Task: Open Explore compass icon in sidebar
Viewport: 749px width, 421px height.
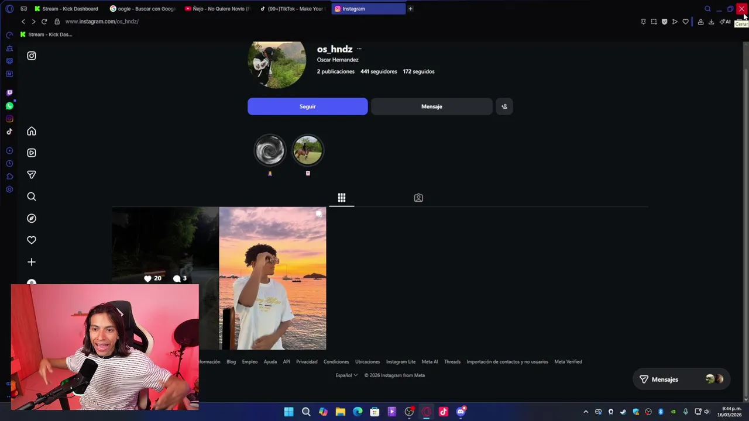Action: coord(32,218)
